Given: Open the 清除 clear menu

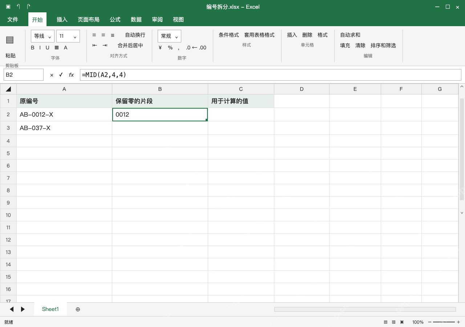Looking at the screenshot, I should coord(360,45).
